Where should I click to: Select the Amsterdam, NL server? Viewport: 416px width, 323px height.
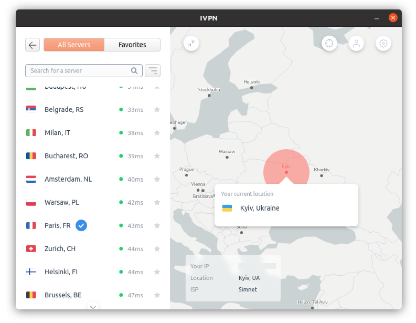93,179
